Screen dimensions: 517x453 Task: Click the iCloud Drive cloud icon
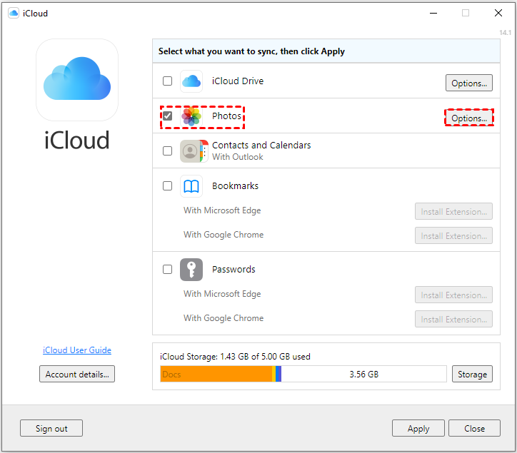[x=191, y=81]
